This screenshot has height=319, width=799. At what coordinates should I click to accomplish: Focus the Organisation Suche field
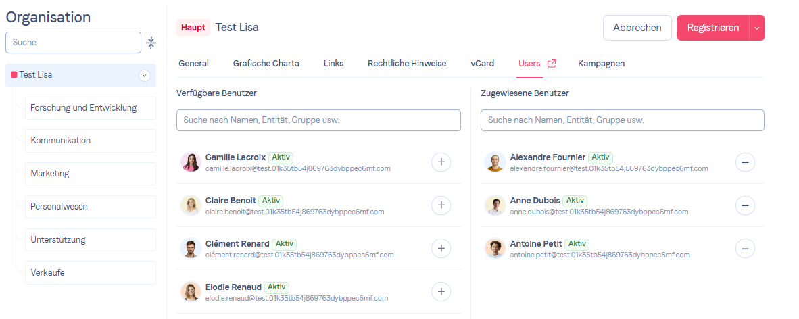click(74, 43)
